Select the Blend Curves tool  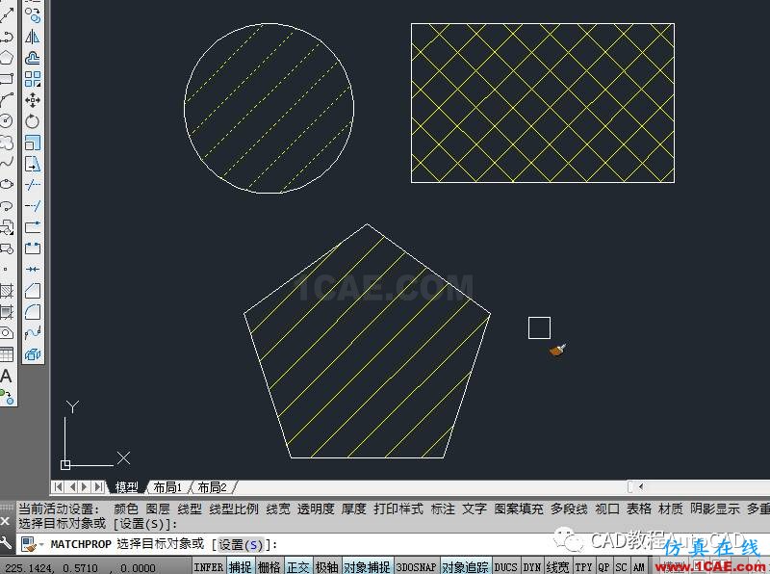coord(33,332)
